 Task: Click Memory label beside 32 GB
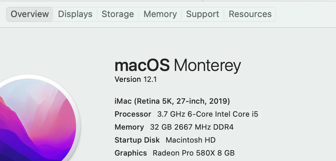[129, 127]
